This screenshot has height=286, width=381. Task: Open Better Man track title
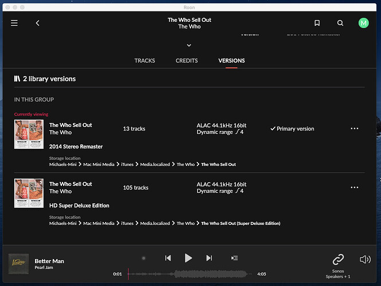click(x=49, y=261)
